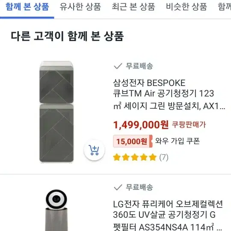Image resolution: width=231 pixels, height=231 pixels.
Task: Select the partially visible last tab on right
Action: tap(225, 7)
